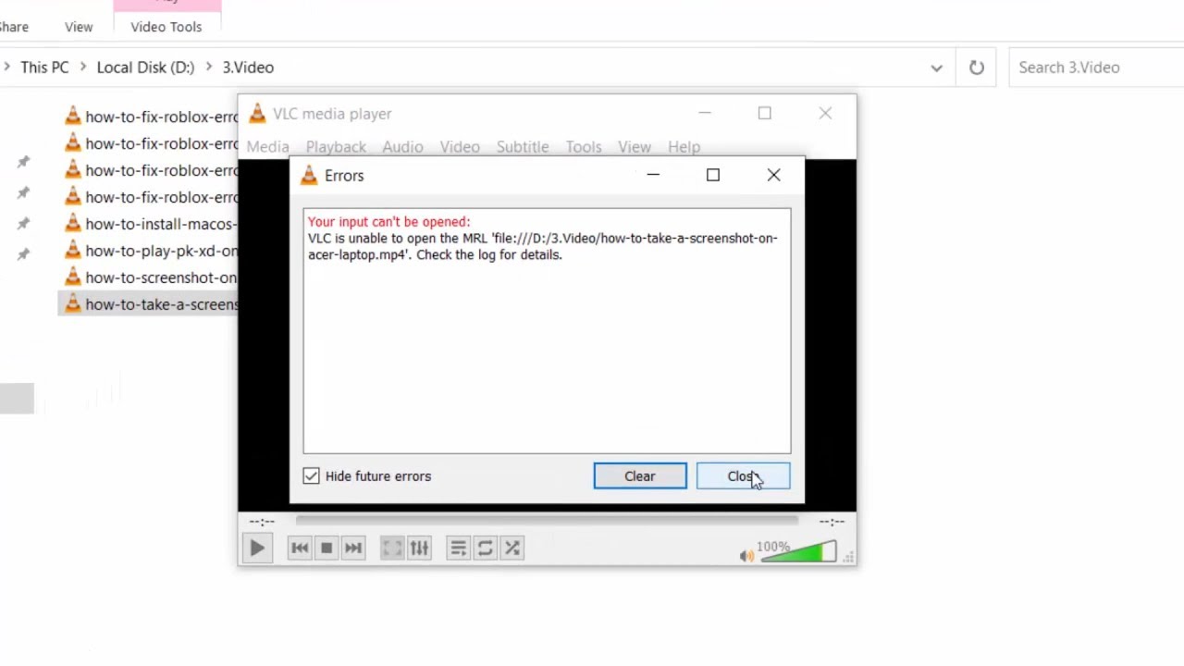Expand the chevron after Local Disk (D:)
Viewport: 1184px width, 666px height.
(x=208, y=68)
